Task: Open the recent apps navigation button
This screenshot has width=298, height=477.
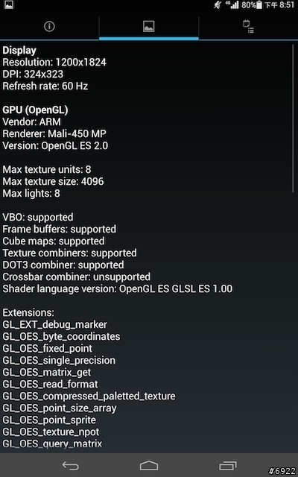Action: point(228,466)
